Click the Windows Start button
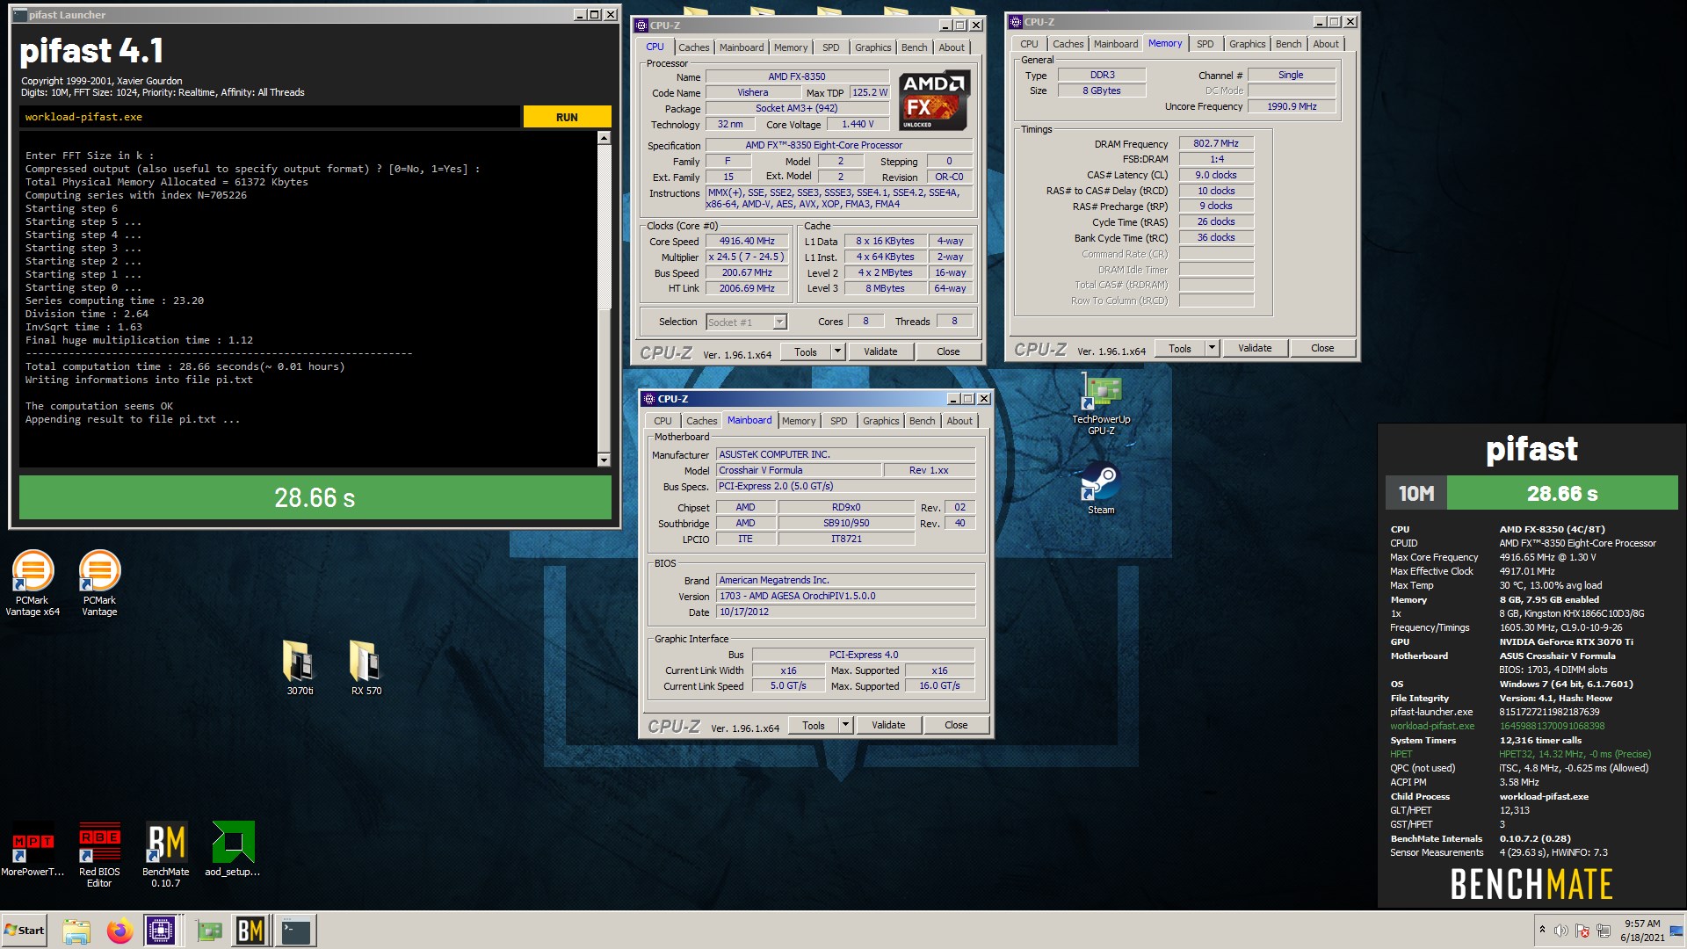 [24, 931]
